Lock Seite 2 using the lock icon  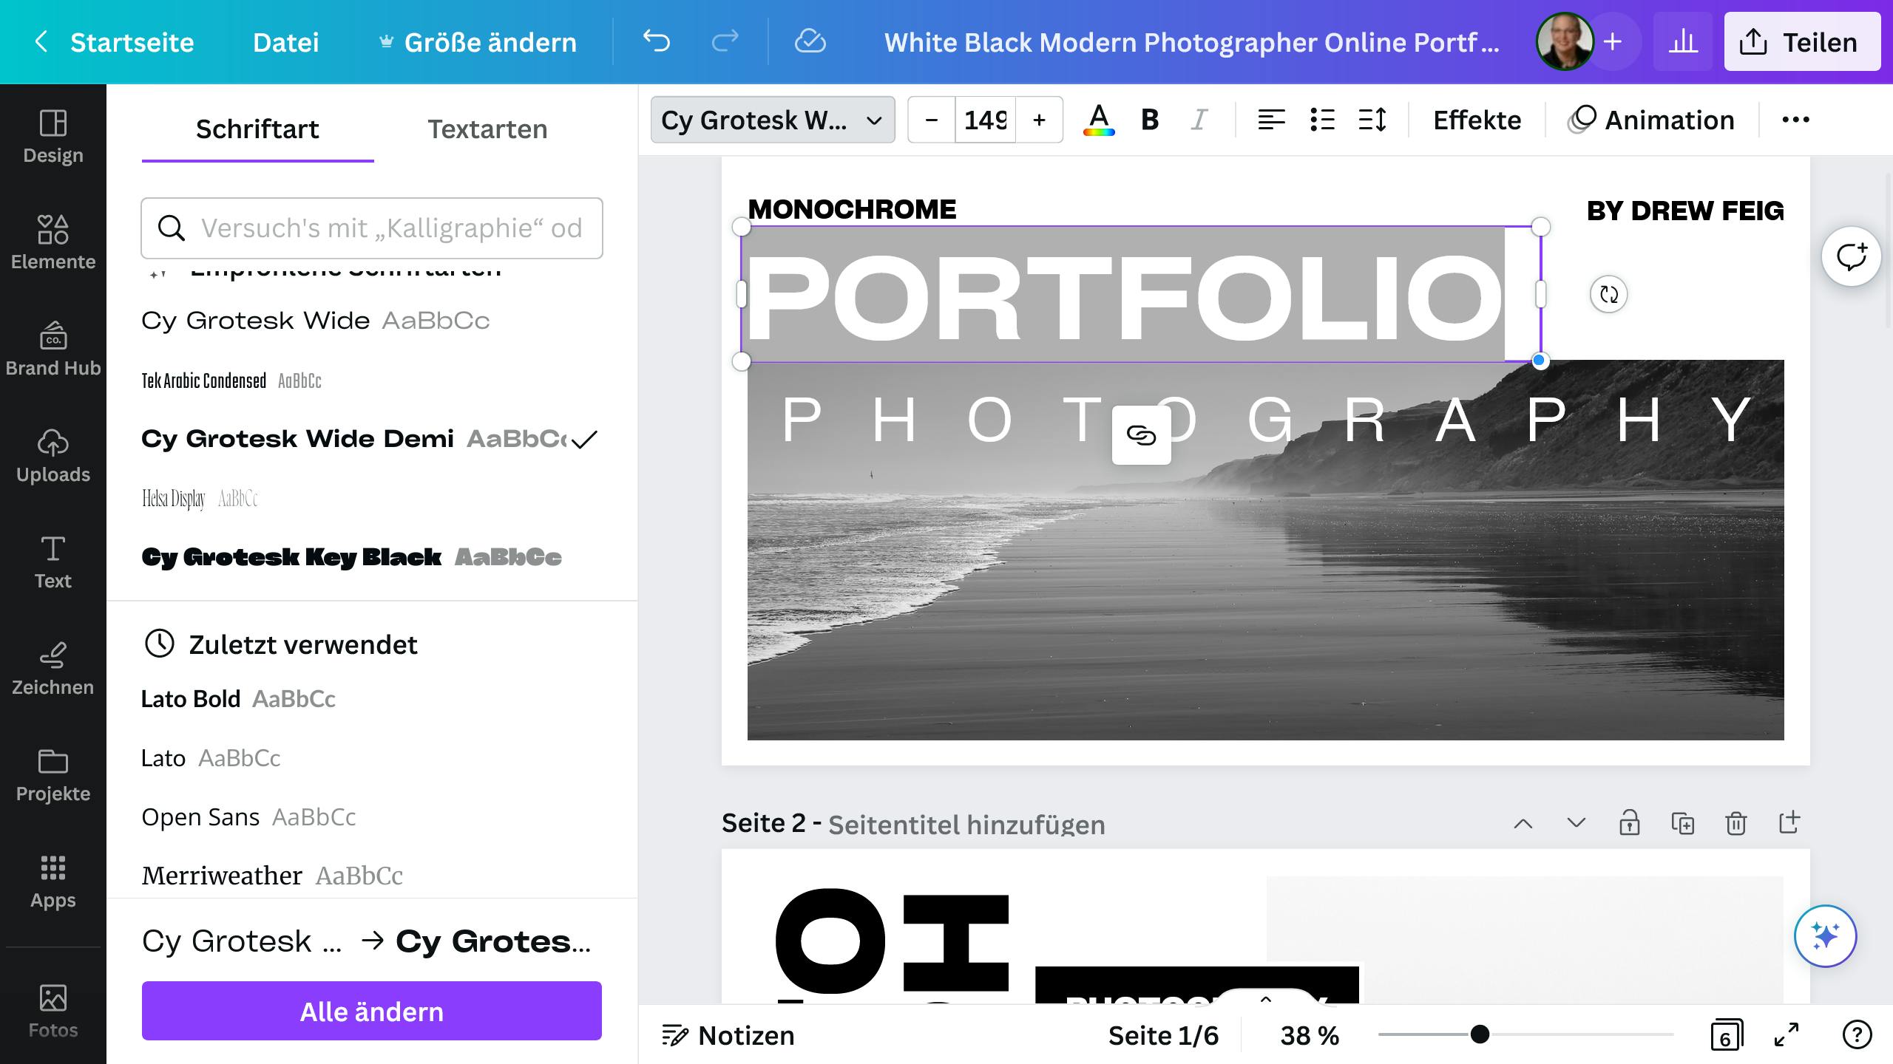click(1630, 822)
